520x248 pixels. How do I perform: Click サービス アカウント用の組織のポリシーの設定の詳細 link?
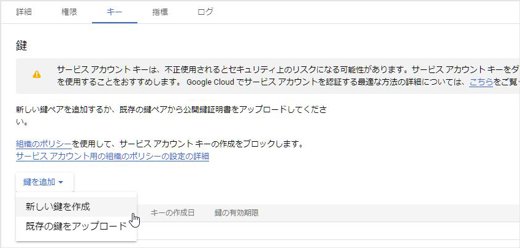pyautogui.click(x=112, y=156)
